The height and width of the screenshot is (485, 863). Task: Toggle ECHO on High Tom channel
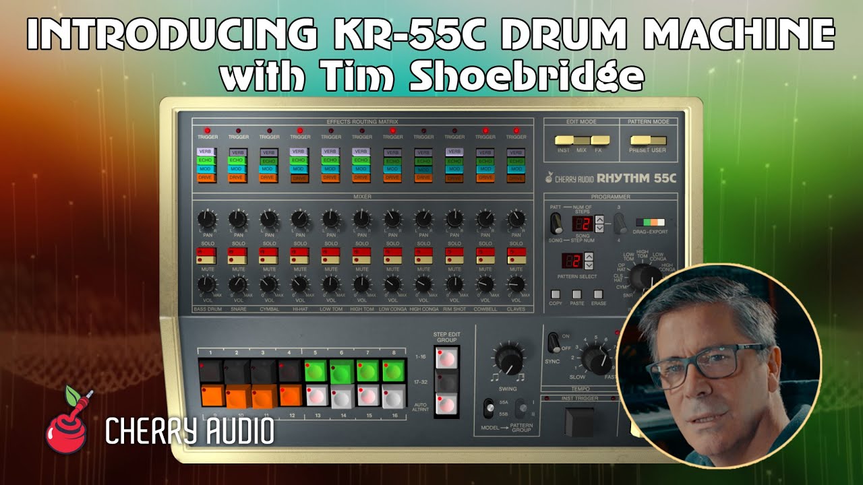361,161
